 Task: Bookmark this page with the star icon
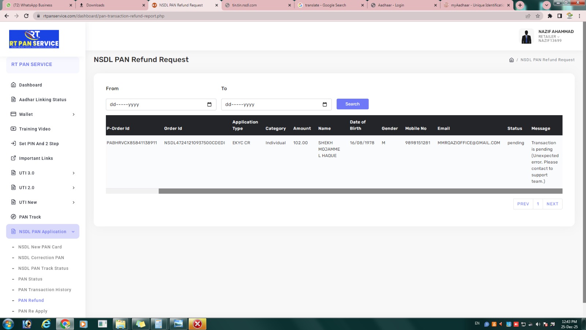click(538, 16)
